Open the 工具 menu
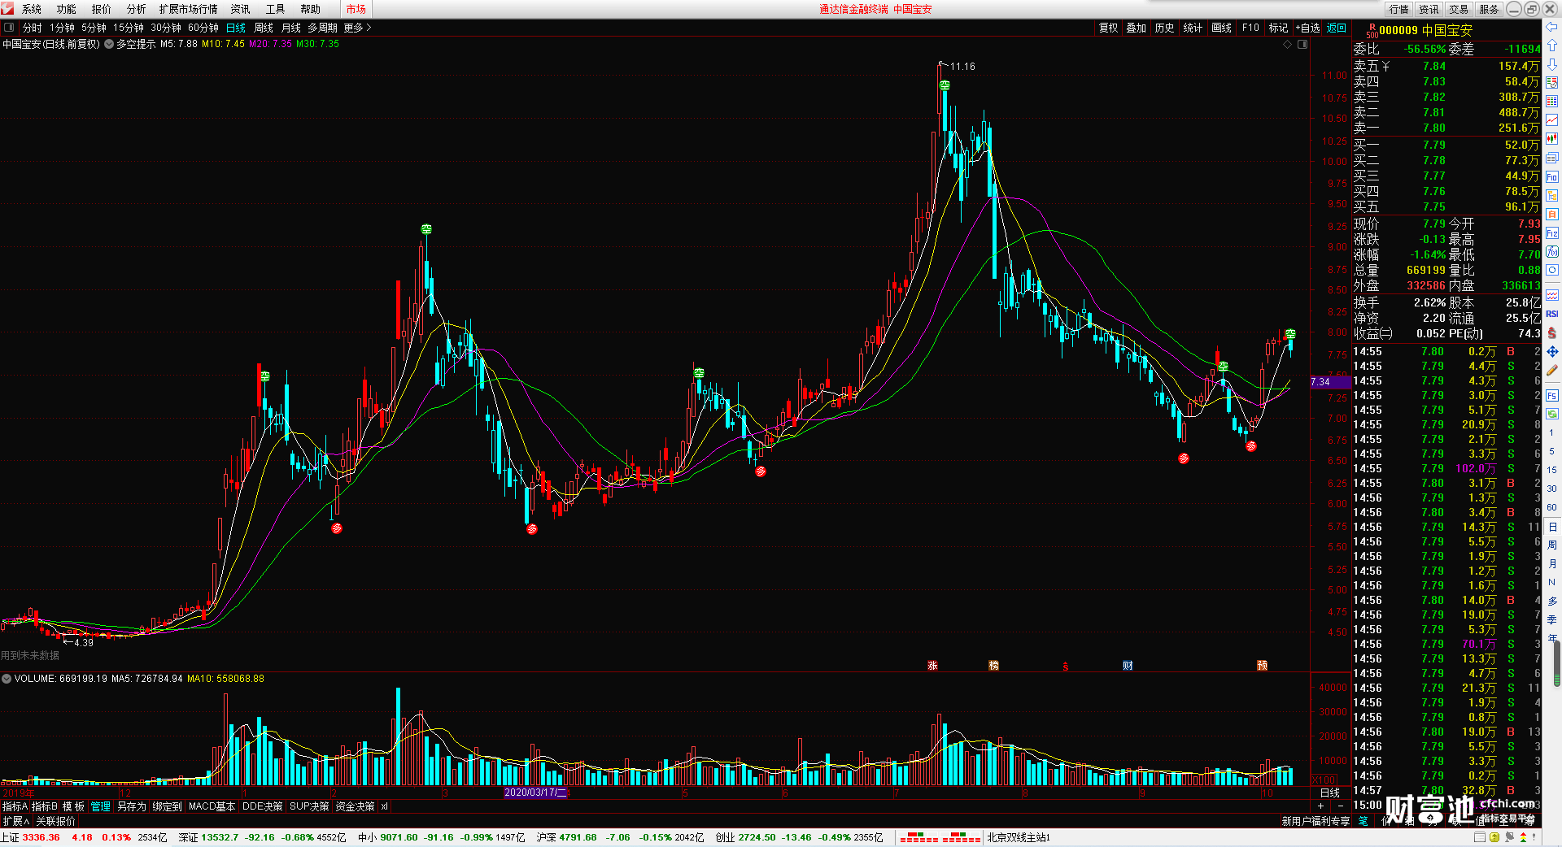The height and width of the screenshot is (847, 1562). (x=275, y=9)
